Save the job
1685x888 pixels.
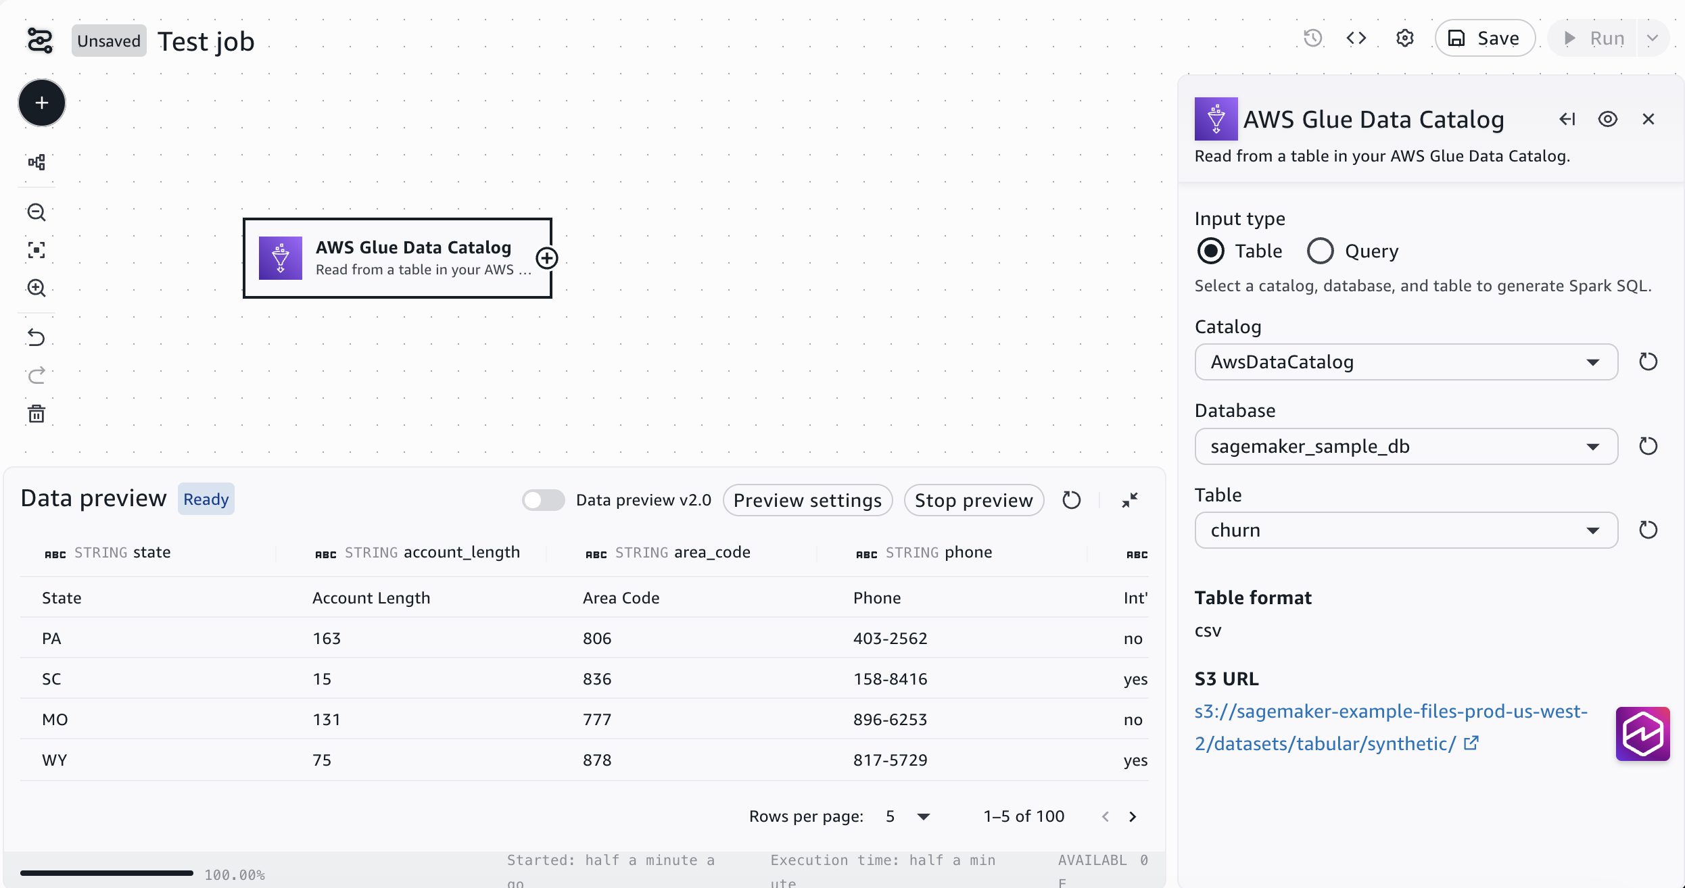pos(1485,38)
